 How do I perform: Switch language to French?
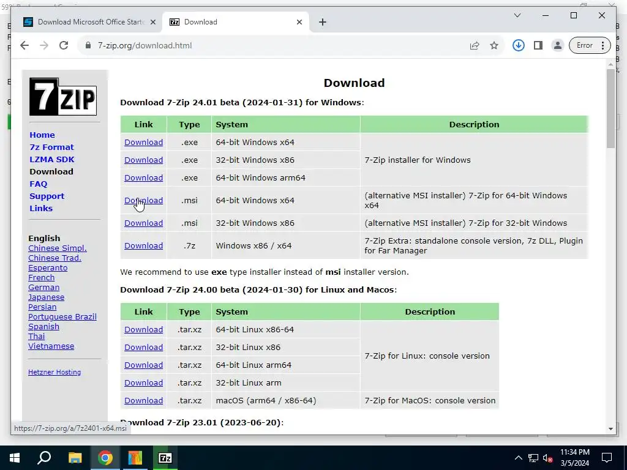(x=41, y=278)
